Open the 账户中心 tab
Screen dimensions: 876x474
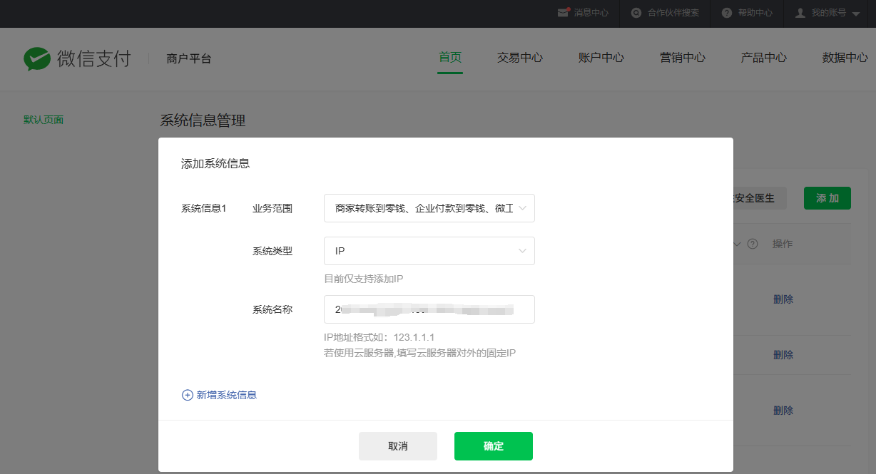tap(601, 58)
